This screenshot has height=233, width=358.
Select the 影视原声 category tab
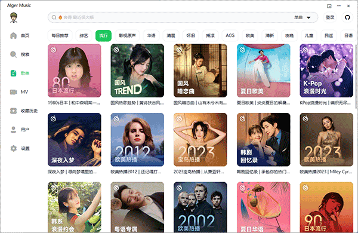[127, 36]
